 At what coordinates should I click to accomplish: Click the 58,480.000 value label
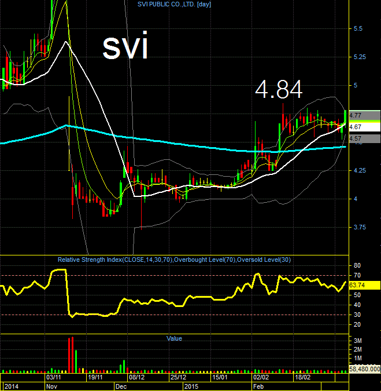tap(365, 369)
